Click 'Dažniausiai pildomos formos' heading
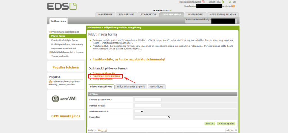Image resolution: width=288 pixels, height=133 pixels. tap(108, 69)
